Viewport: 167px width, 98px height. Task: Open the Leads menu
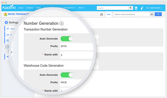click(21, 8)
